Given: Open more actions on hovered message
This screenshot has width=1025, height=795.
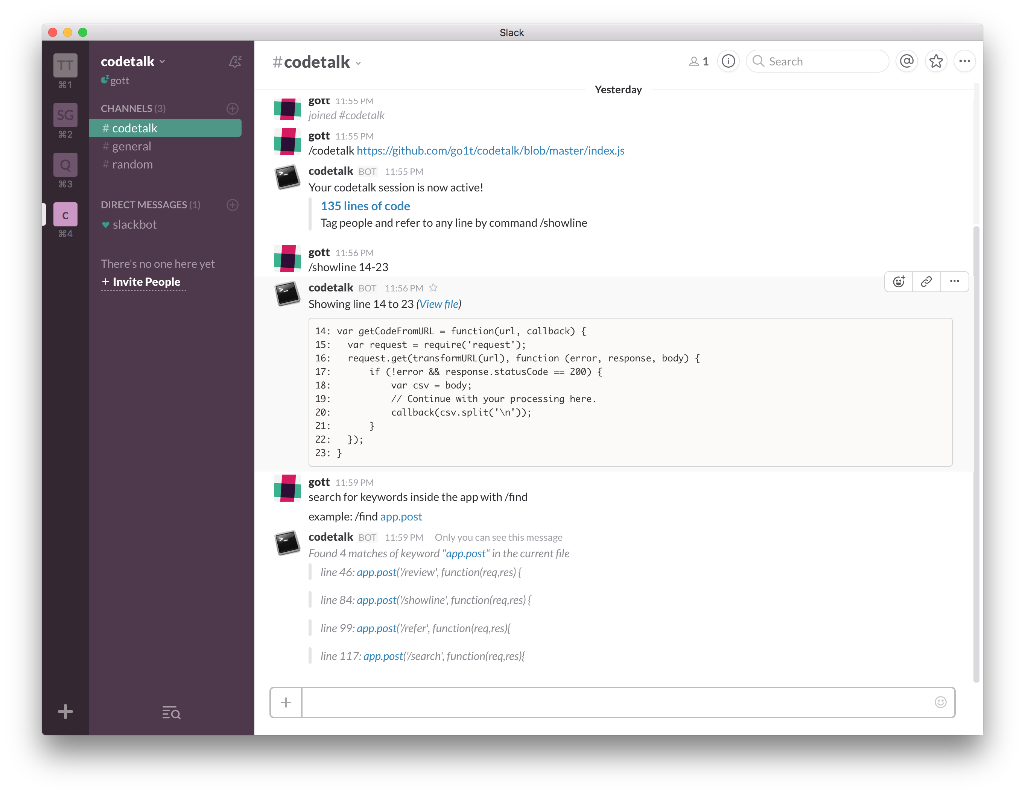Looking at the screenshot, I should pyautogui.click(x=954, y=281).
